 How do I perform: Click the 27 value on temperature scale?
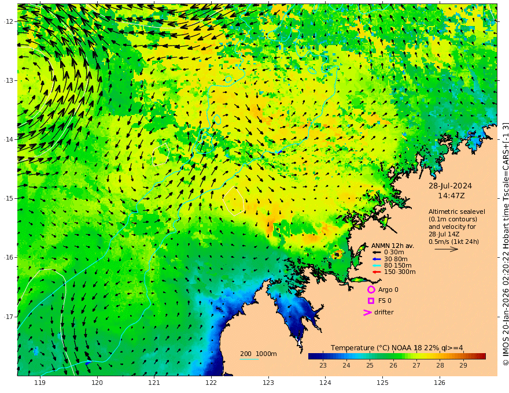click(x=416, y=365)
